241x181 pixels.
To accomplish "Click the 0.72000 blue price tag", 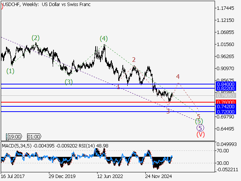I will point(226,112).
